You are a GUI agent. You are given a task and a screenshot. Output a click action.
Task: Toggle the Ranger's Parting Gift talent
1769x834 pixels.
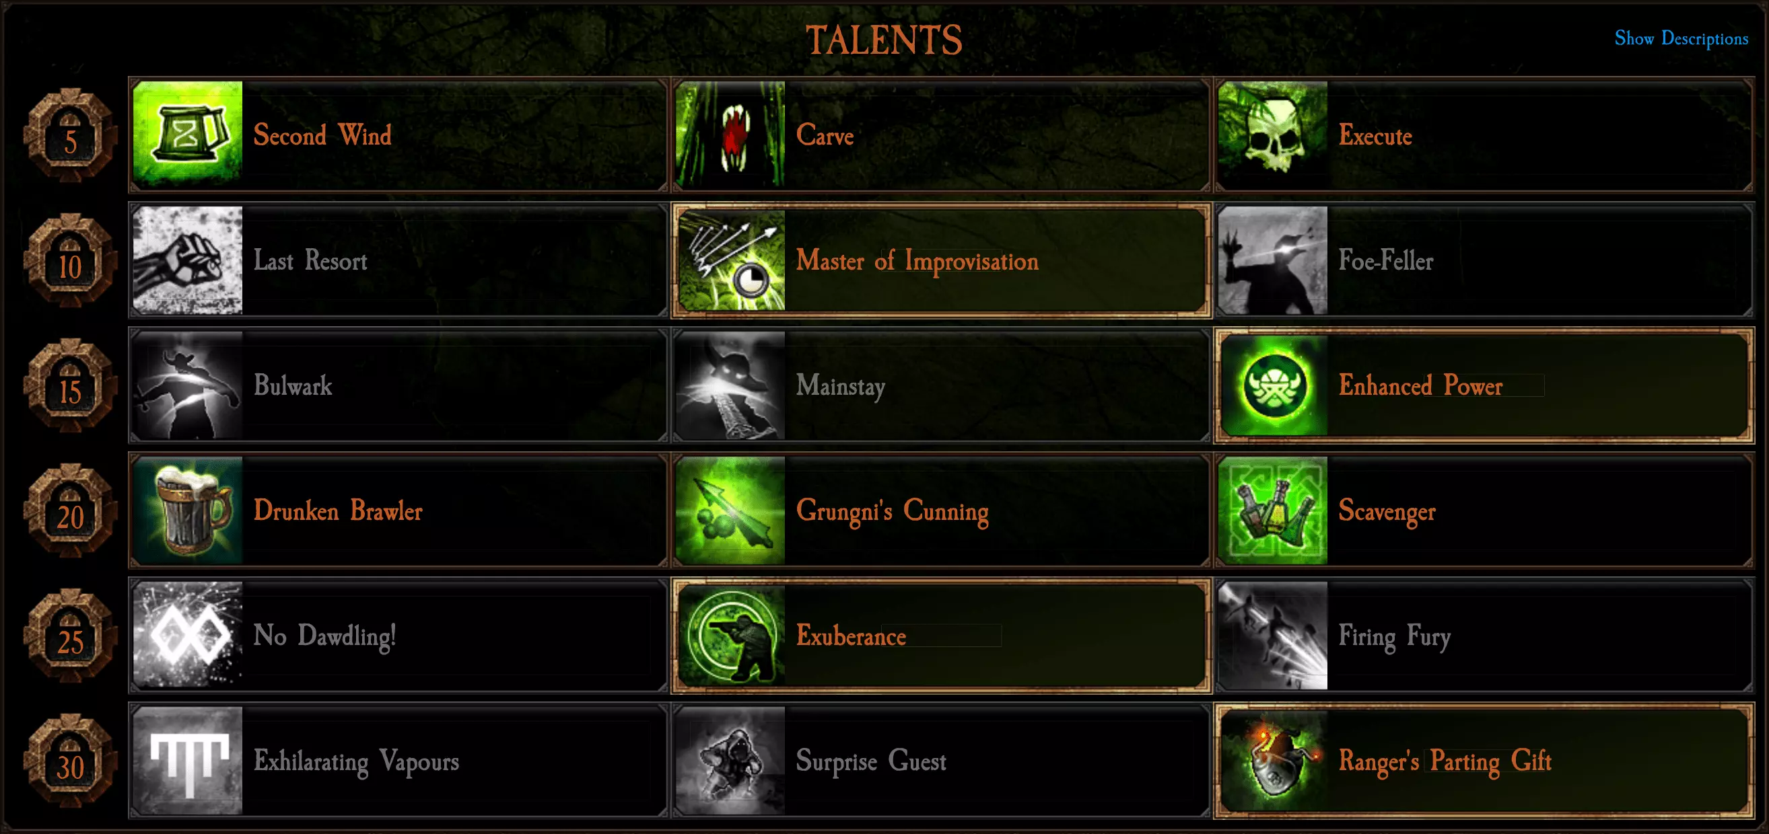click(1484, 761)
